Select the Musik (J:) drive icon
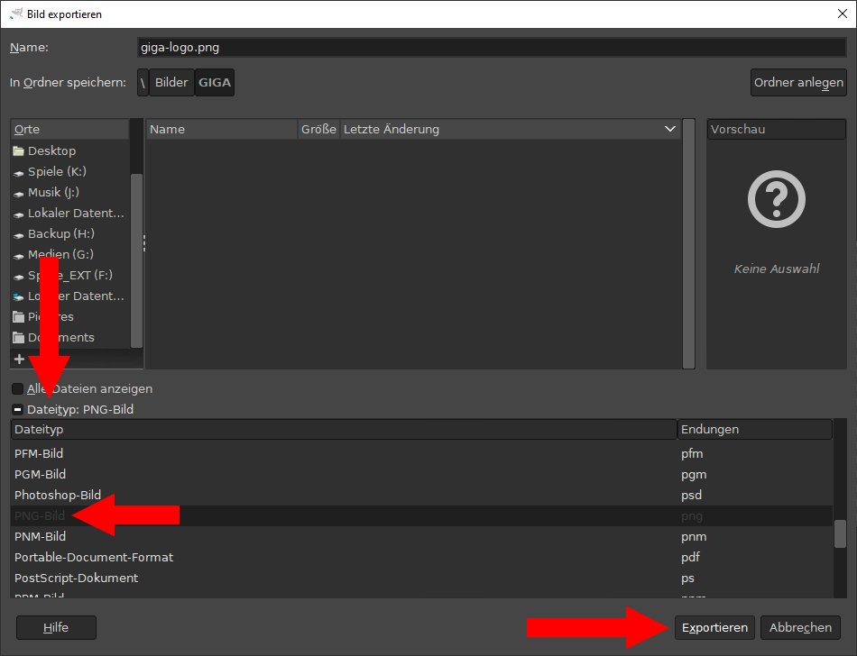The height and width of the screenshot is (656, 857). [x=19, y=193]
